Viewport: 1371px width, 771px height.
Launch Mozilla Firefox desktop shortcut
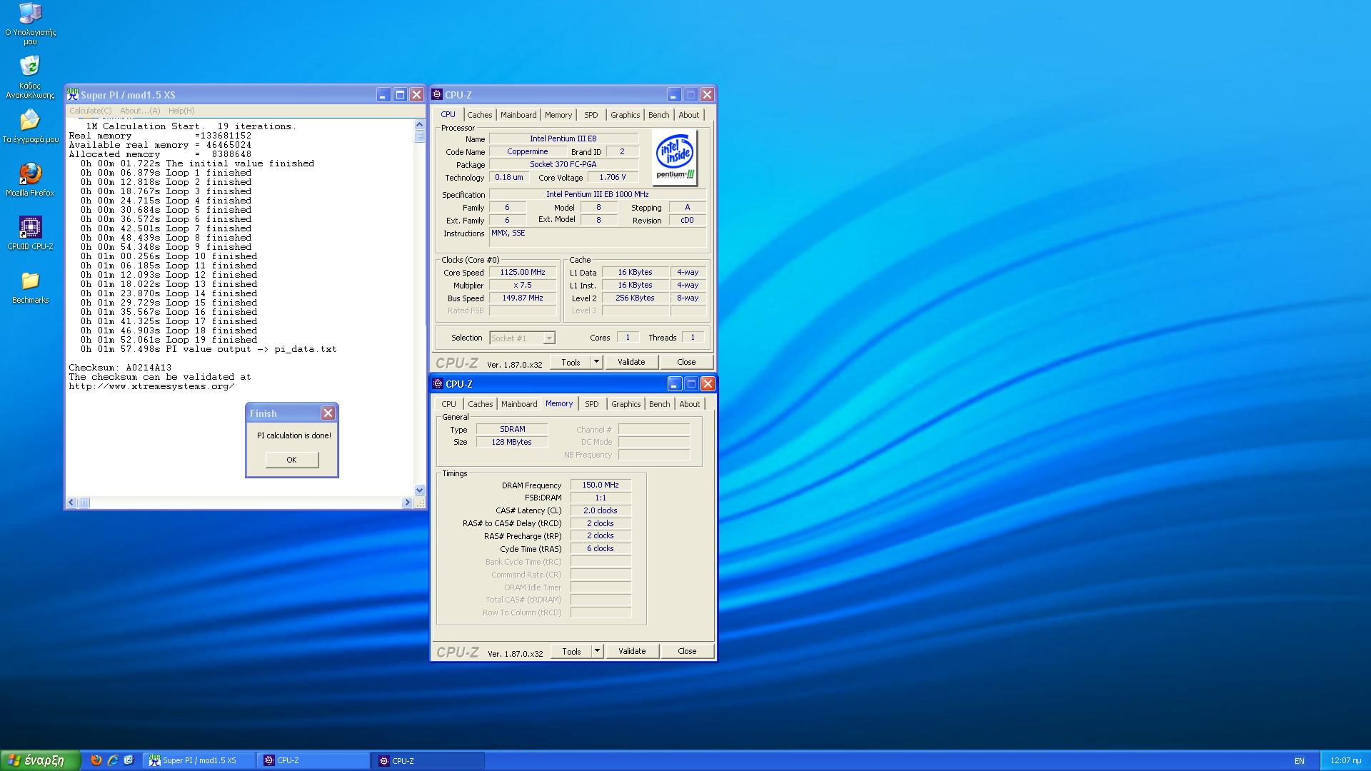click(30, 179)
